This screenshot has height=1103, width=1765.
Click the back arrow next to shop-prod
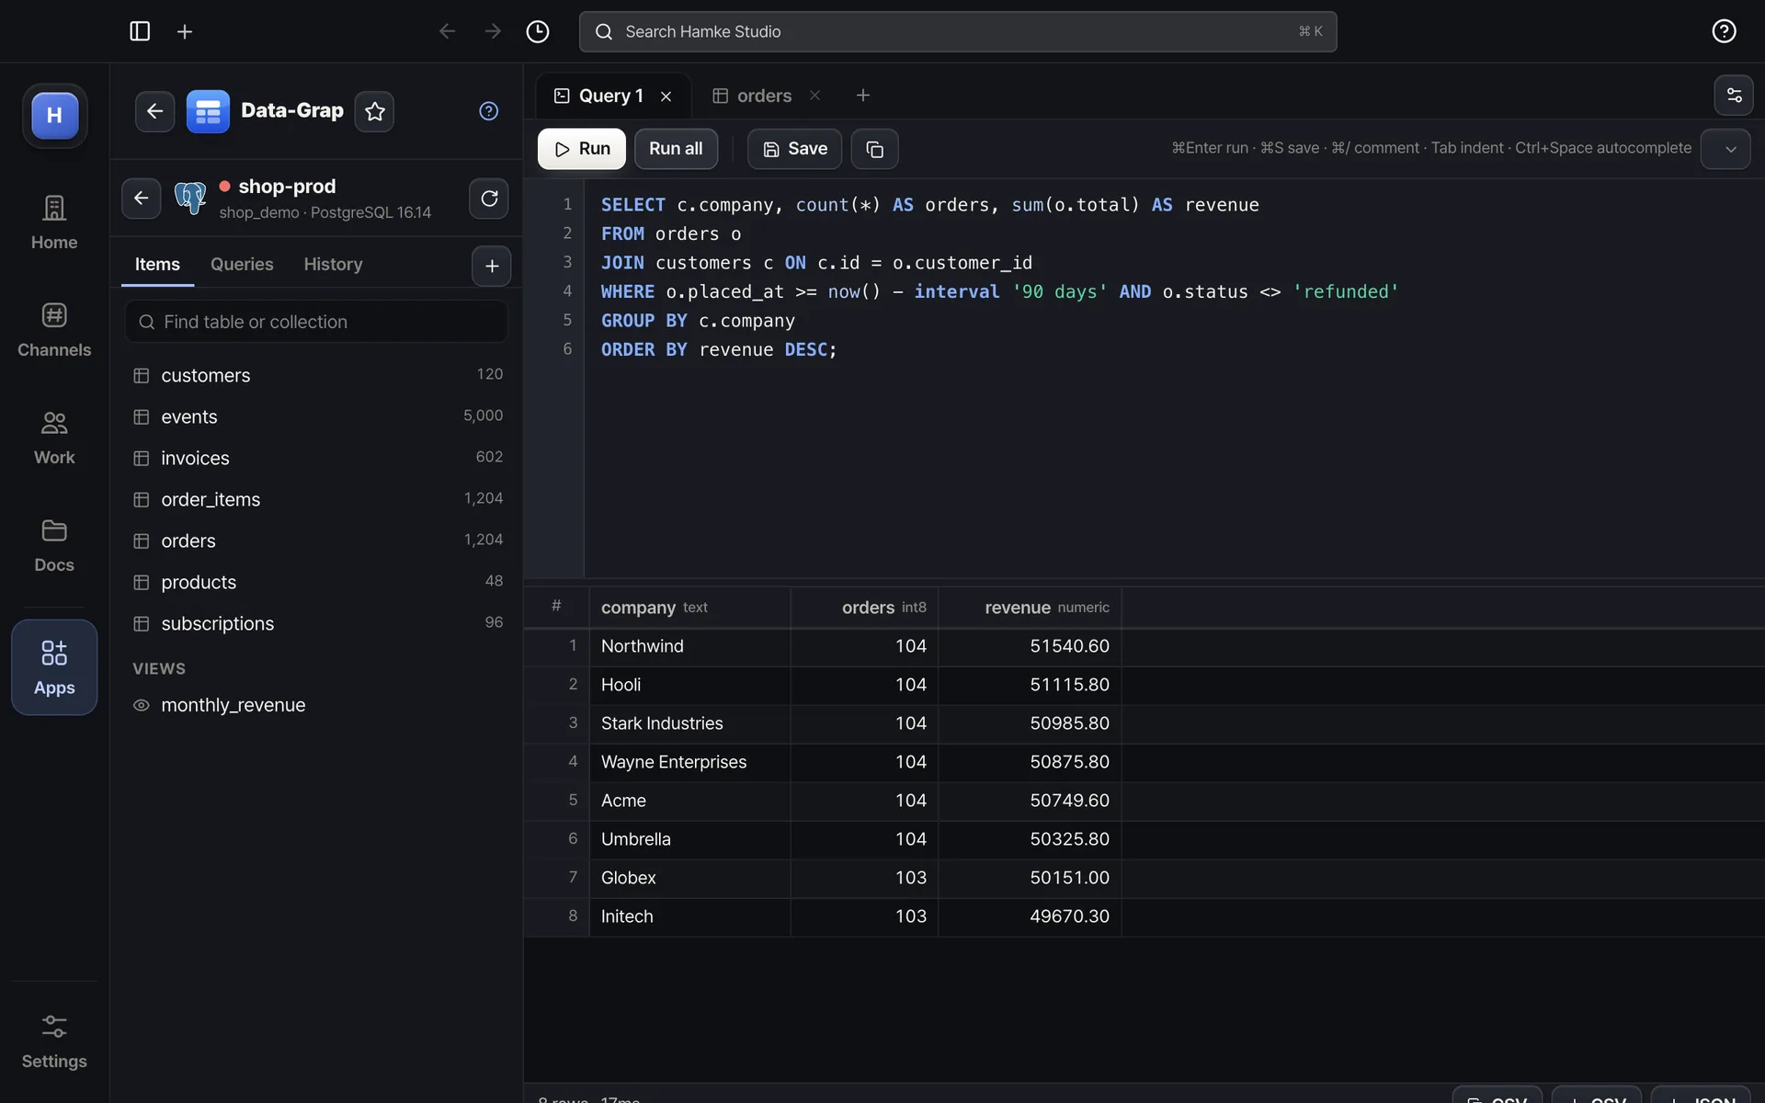[x=141, y=198]
